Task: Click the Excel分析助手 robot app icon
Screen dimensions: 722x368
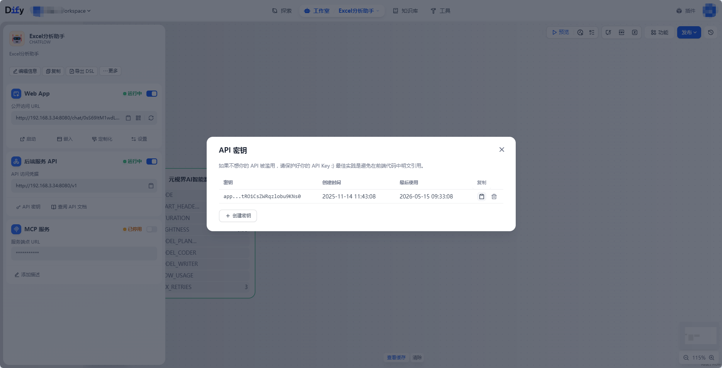Action: 17,39
